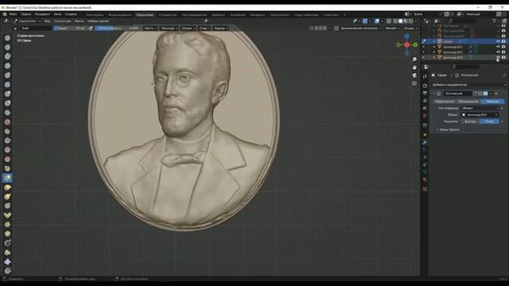Click the viewport zoom magnifier icon

click(x=414, y=60)
